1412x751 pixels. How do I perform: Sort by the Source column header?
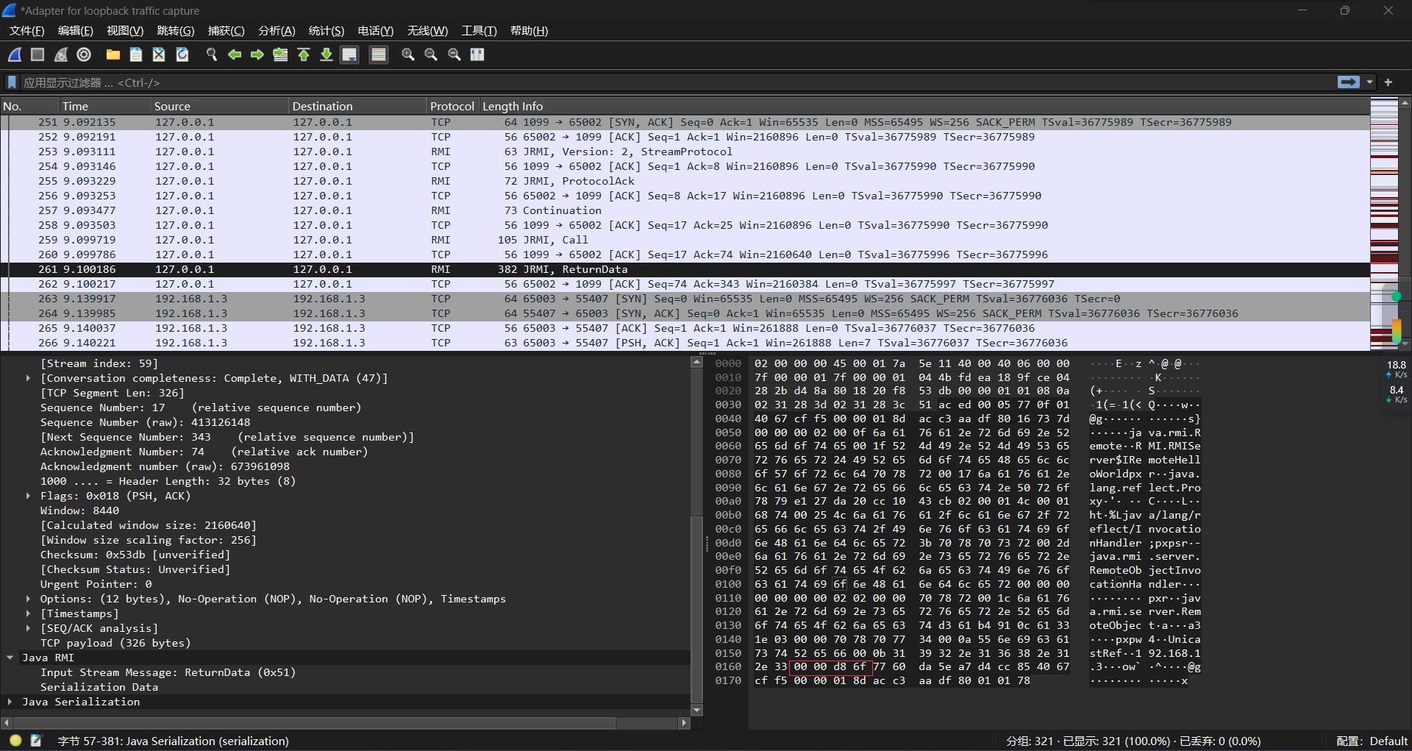click(220, 106)
